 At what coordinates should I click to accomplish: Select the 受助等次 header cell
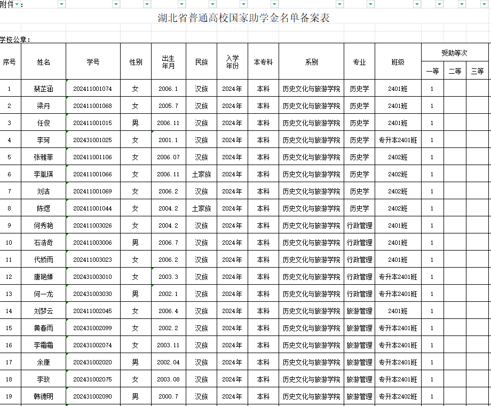click(454, 53)
